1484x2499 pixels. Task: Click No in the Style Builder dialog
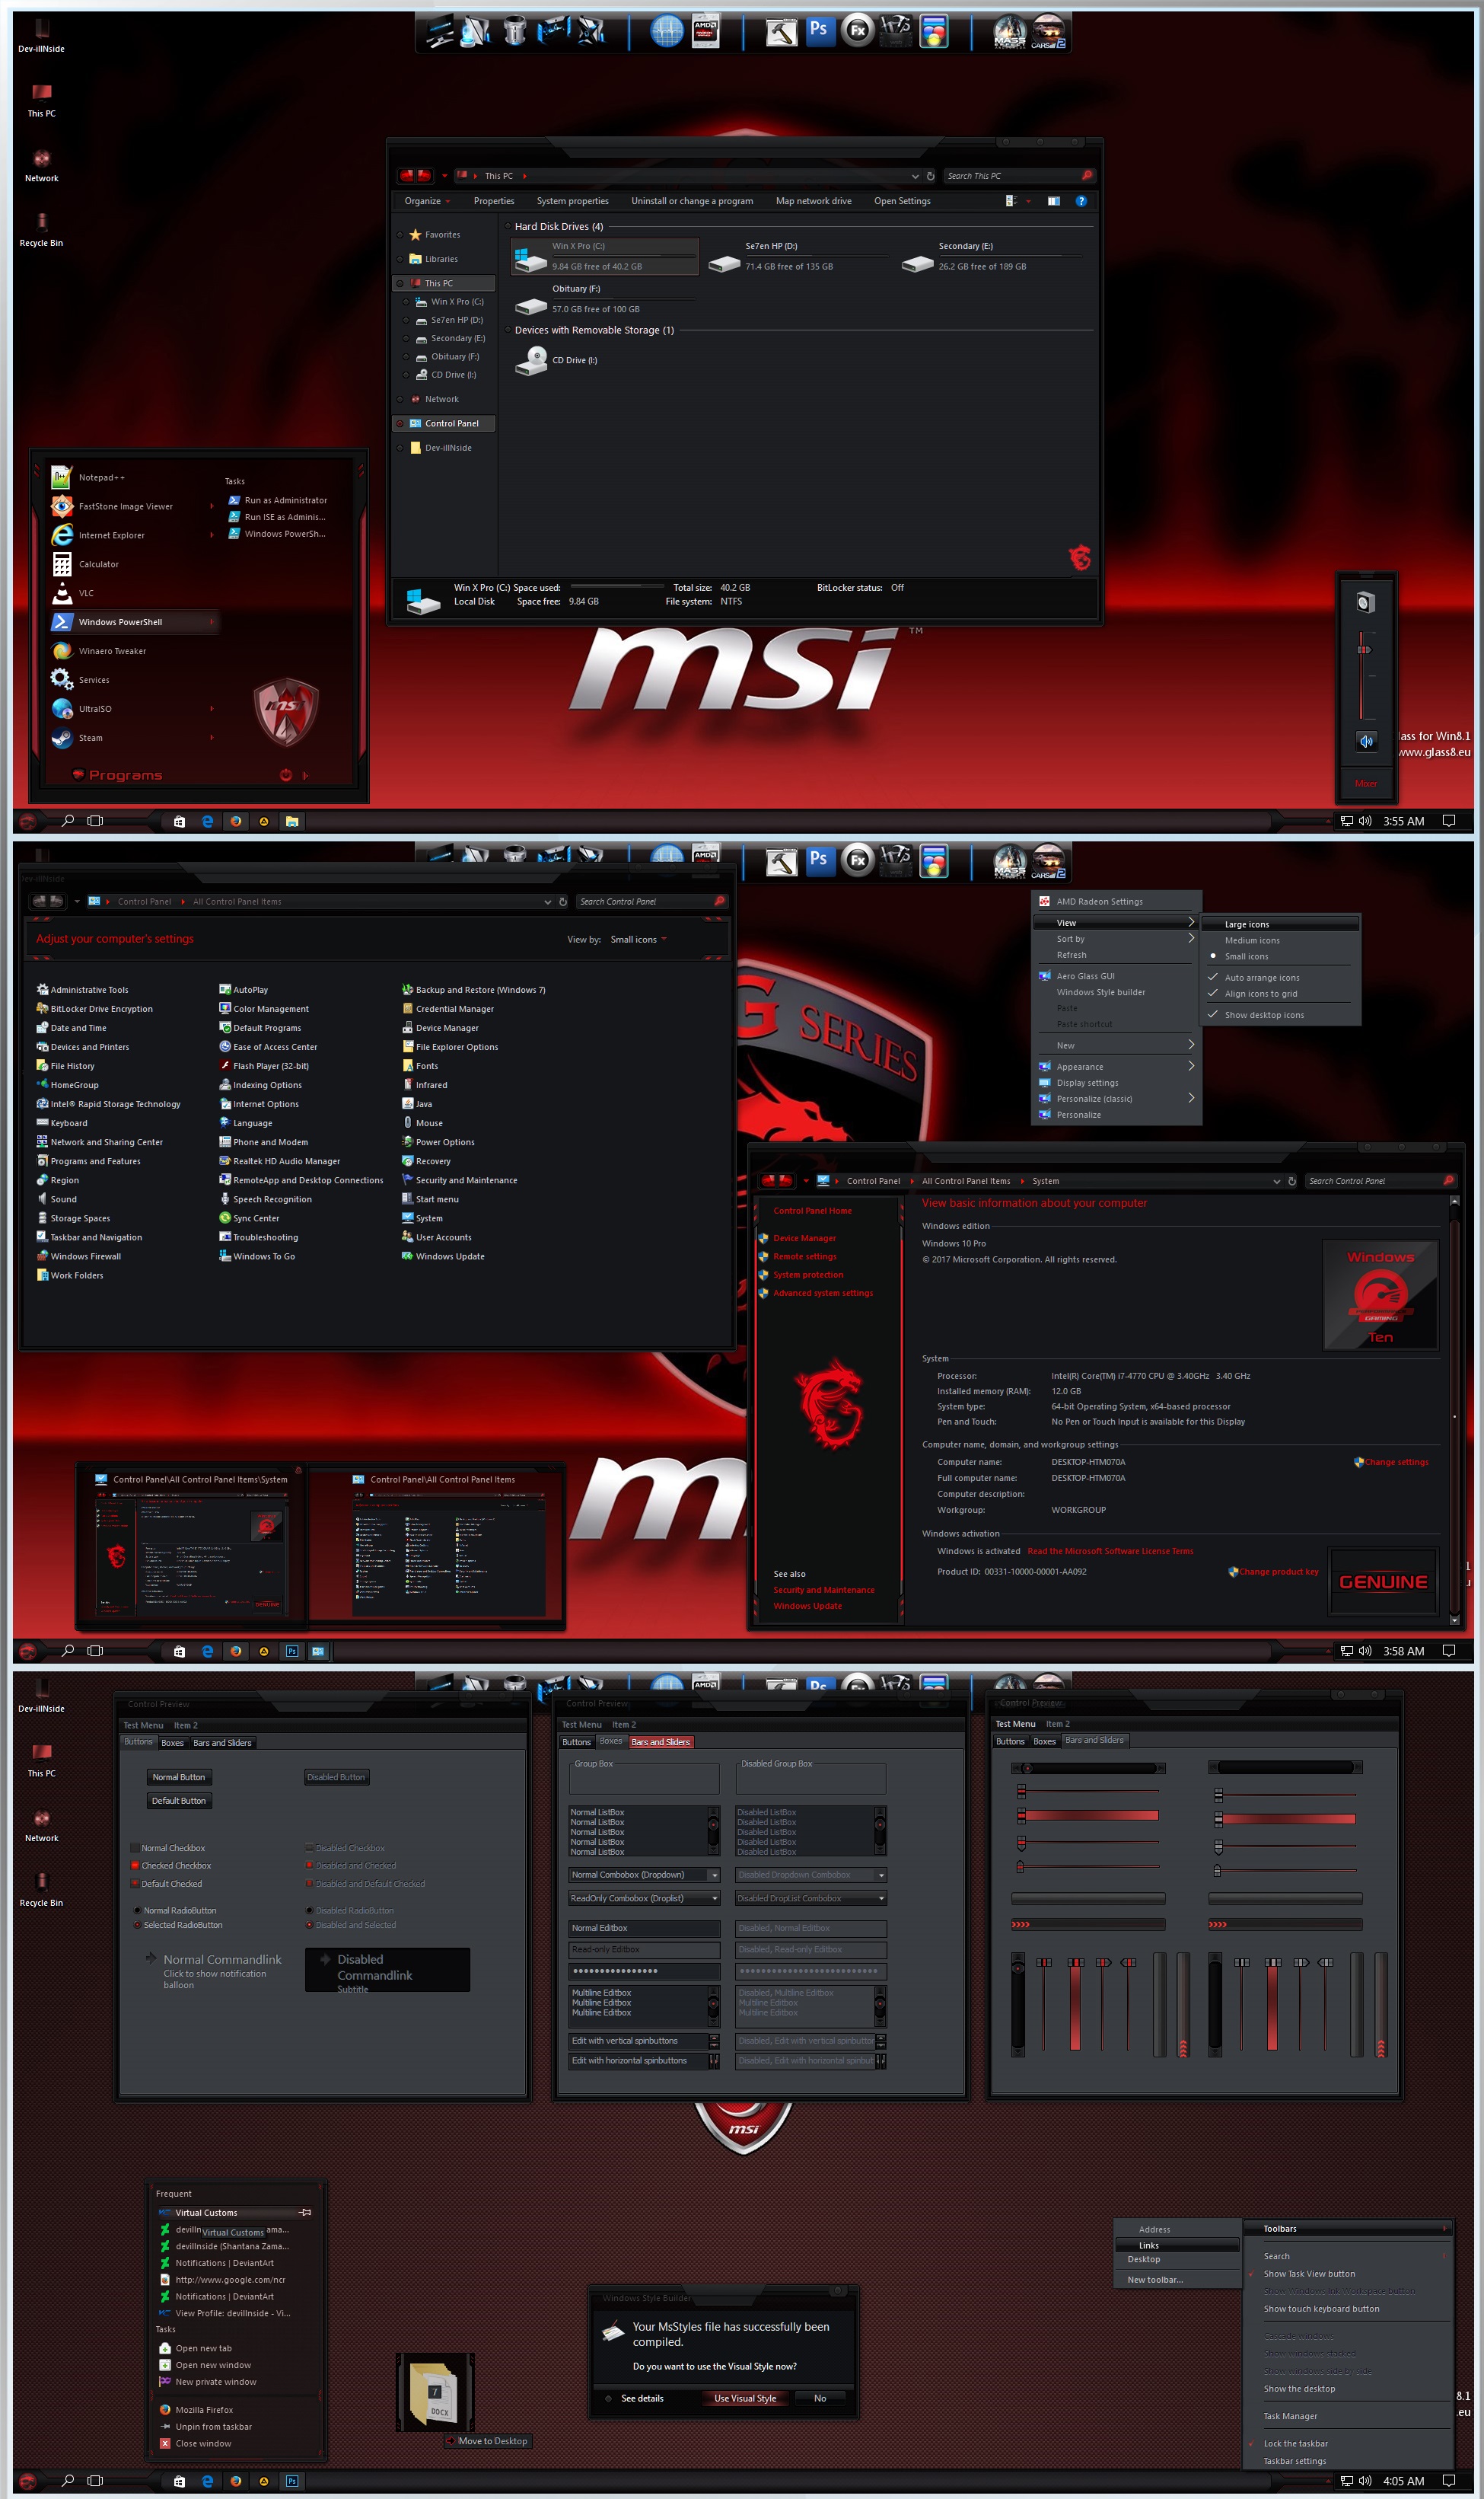click(x=820, y=2398)
